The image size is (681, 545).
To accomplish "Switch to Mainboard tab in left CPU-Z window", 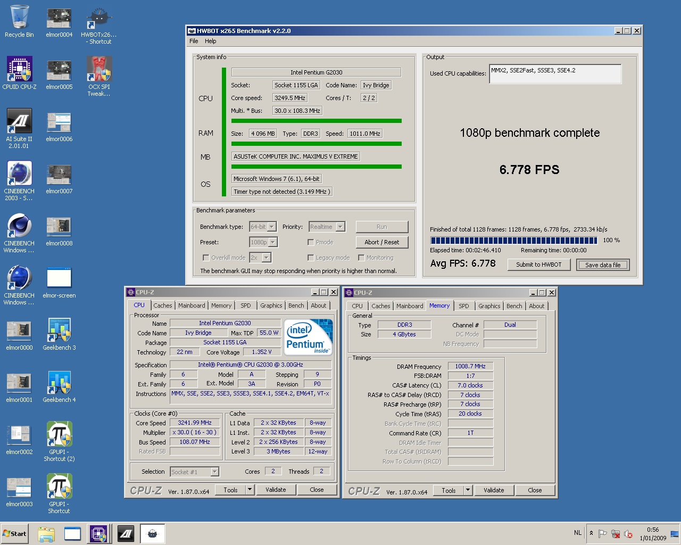I will click(192, 305).
